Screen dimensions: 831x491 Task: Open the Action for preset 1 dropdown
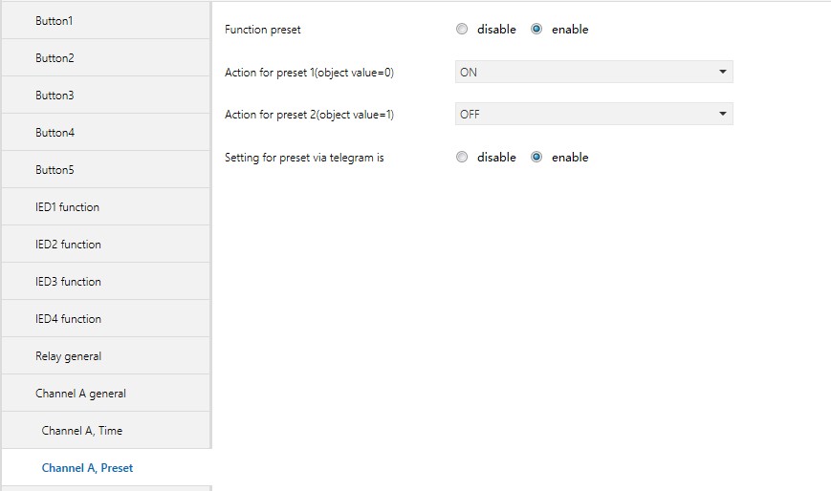click(x=593, y=72)
